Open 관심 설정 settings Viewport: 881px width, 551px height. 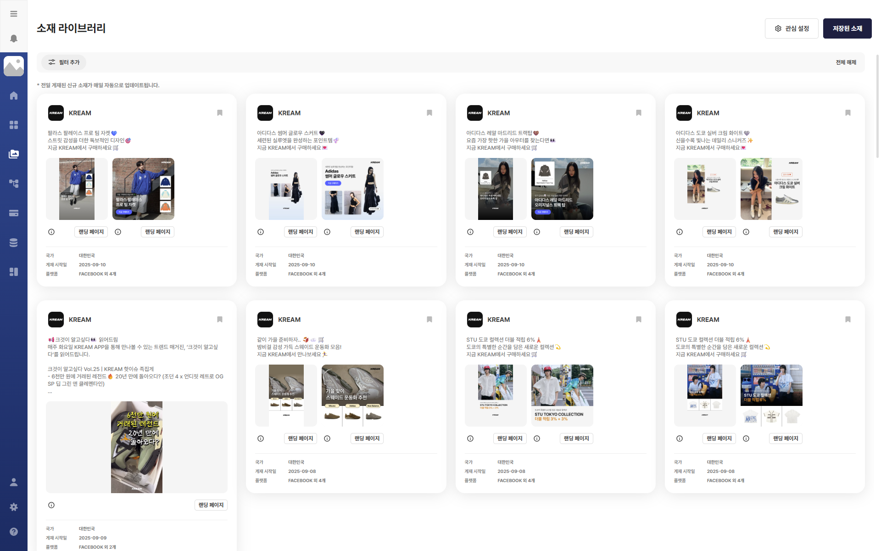pyautogui.click(x=792, y=28)
